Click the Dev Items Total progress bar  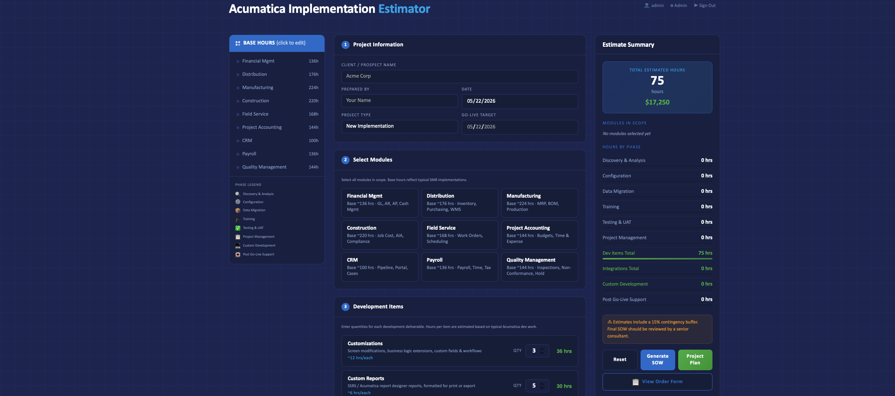(x=658, y=259)
